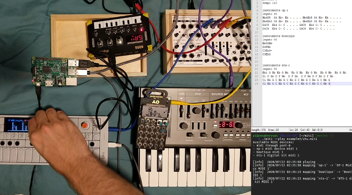Click the "instruments boutique" line
The width and height of the screenshot is (352, 195).
[279, 36]
